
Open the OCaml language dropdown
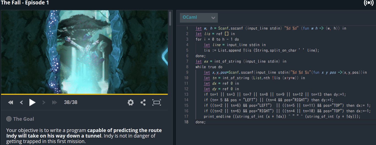(x=199, y=18)
